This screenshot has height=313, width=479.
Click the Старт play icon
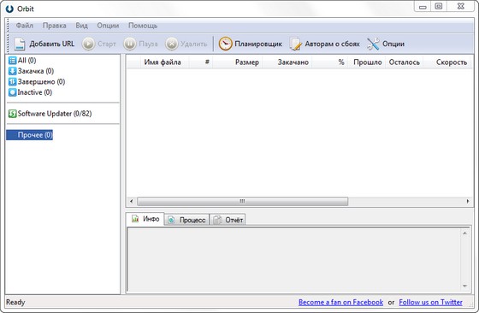(89, 44)
